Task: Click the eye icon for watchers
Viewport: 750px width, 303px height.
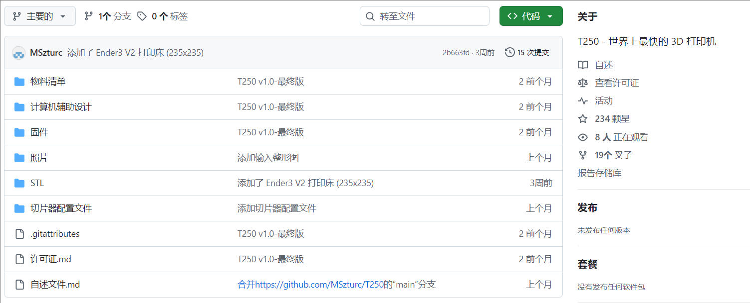Action: tap(582, 137)
